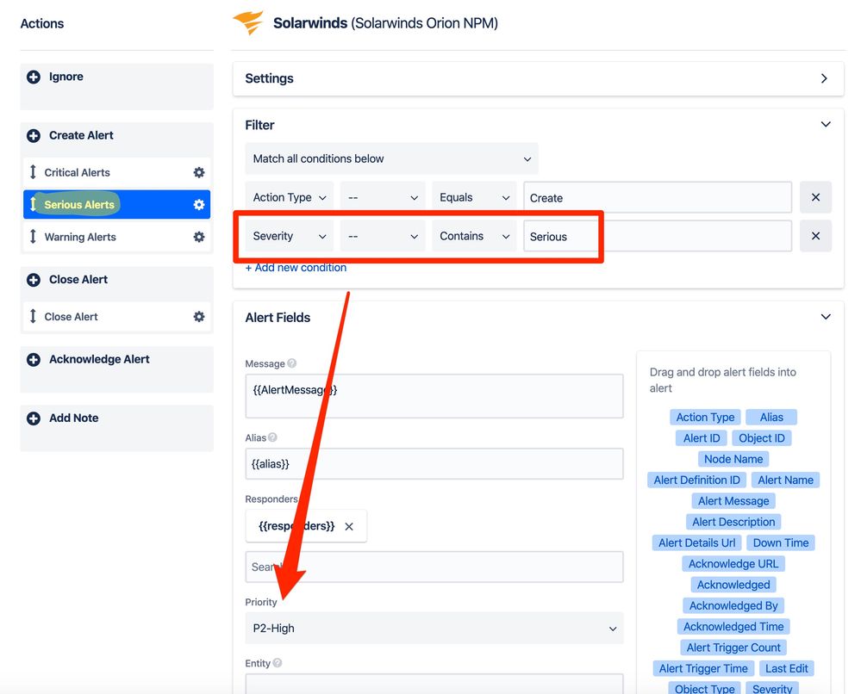Screen dimensions: 861x694
Task: Select the Close Alert rule
Action: pyautogui.click(x=116, y=317)
